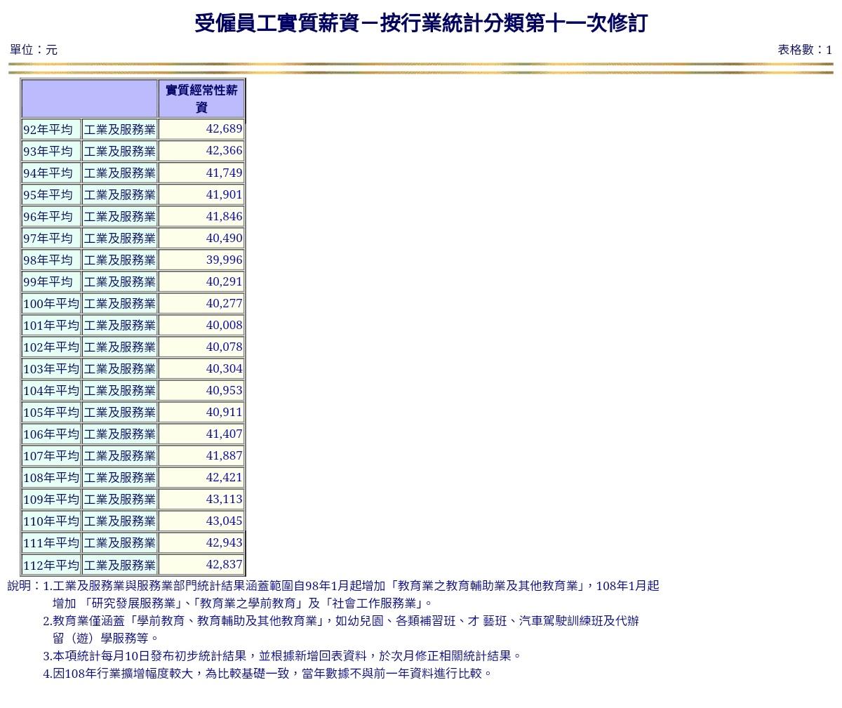Select the 100年平均 row label
Image resolution: width=842 pixels, height=708 pixels.
[51, 304]
